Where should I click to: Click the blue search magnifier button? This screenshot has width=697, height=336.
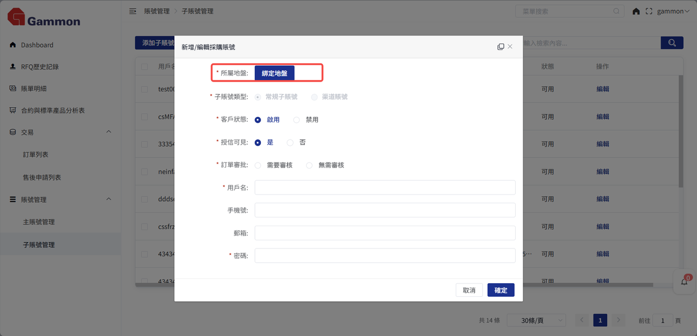coord(672,43)
